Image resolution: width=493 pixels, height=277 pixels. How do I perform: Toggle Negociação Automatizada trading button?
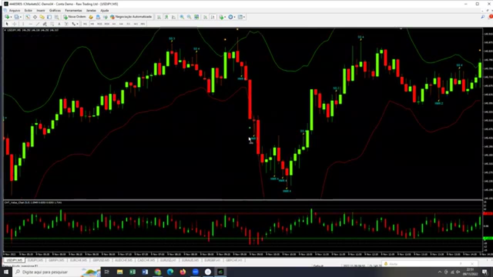[x=131, y=17]
